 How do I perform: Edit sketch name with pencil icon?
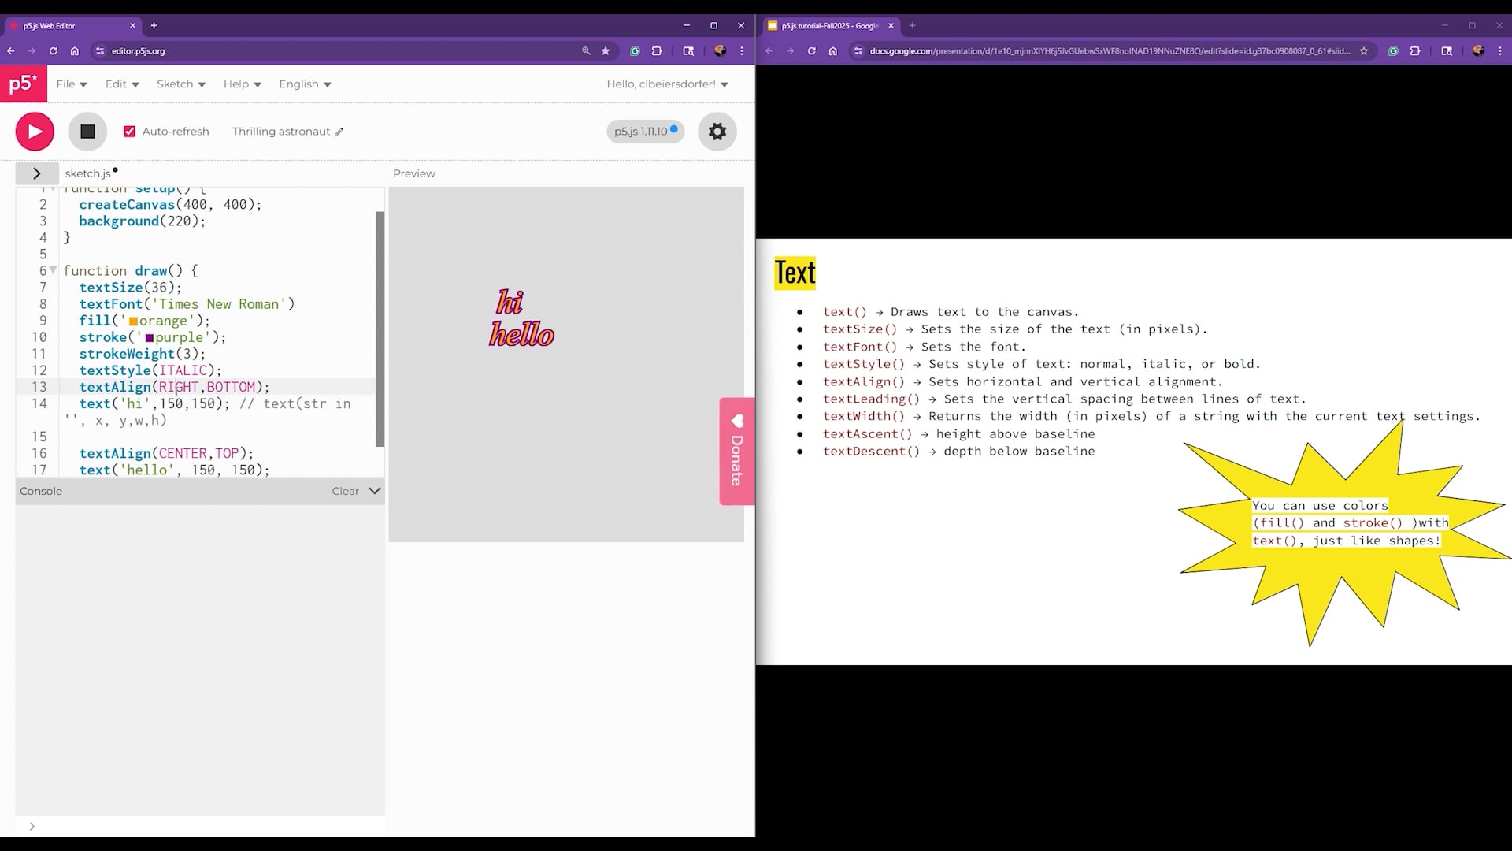pyautogui.click(x=339, y=132)
